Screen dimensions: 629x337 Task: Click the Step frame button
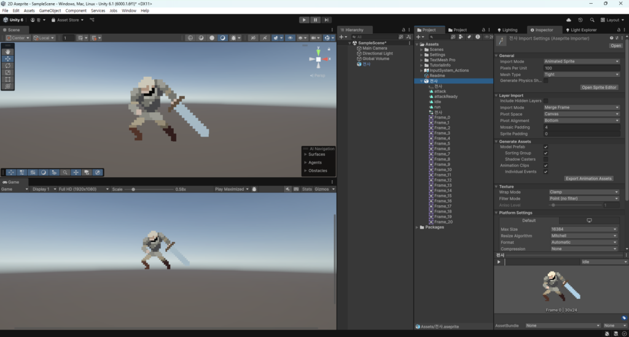(x=327, y=20)
